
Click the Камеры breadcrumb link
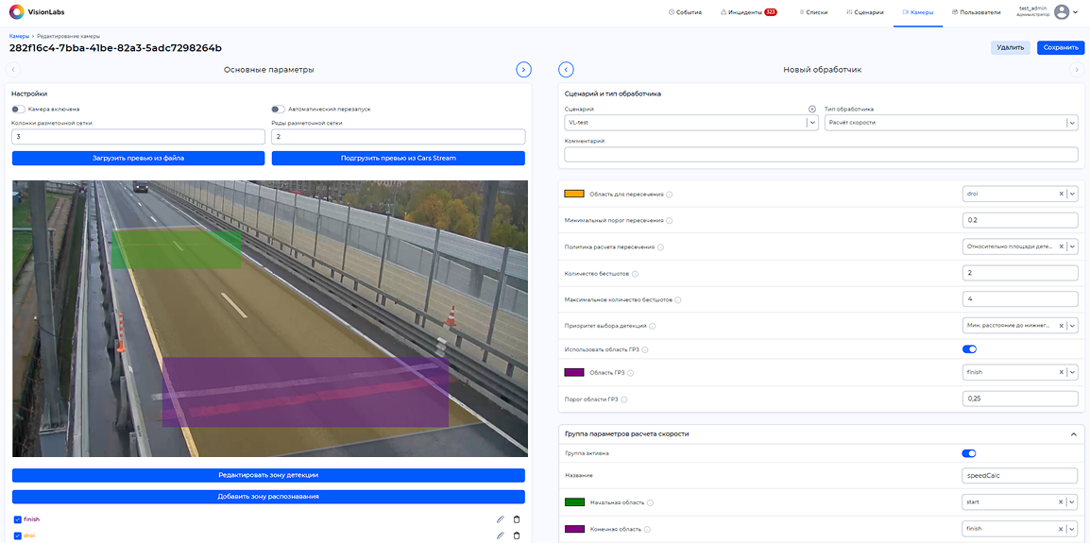pyautogui.click(x=20, y=36)
